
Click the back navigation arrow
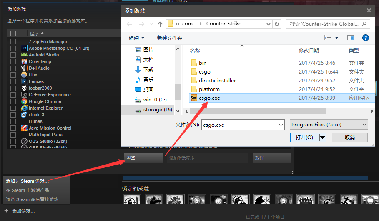coord(130,24)
